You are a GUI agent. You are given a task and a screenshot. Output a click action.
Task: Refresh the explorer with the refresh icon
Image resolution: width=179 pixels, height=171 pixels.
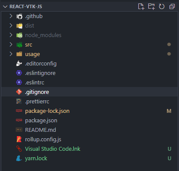(162, 6)
